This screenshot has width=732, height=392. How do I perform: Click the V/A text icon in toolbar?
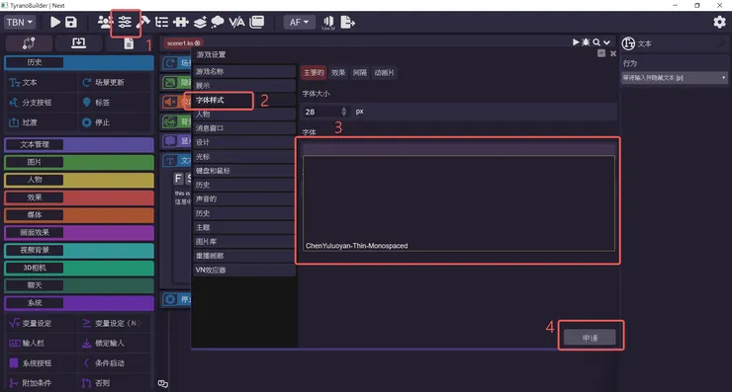point(236,22)
